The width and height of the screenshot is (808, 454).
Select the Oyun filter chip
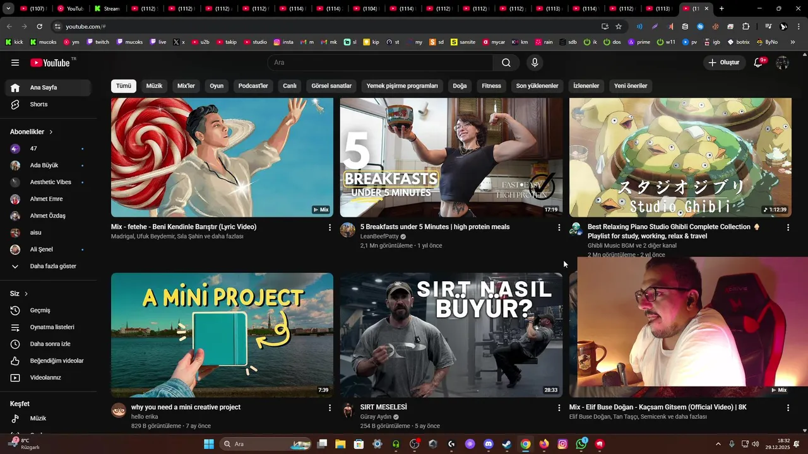(x=217, y=86)
